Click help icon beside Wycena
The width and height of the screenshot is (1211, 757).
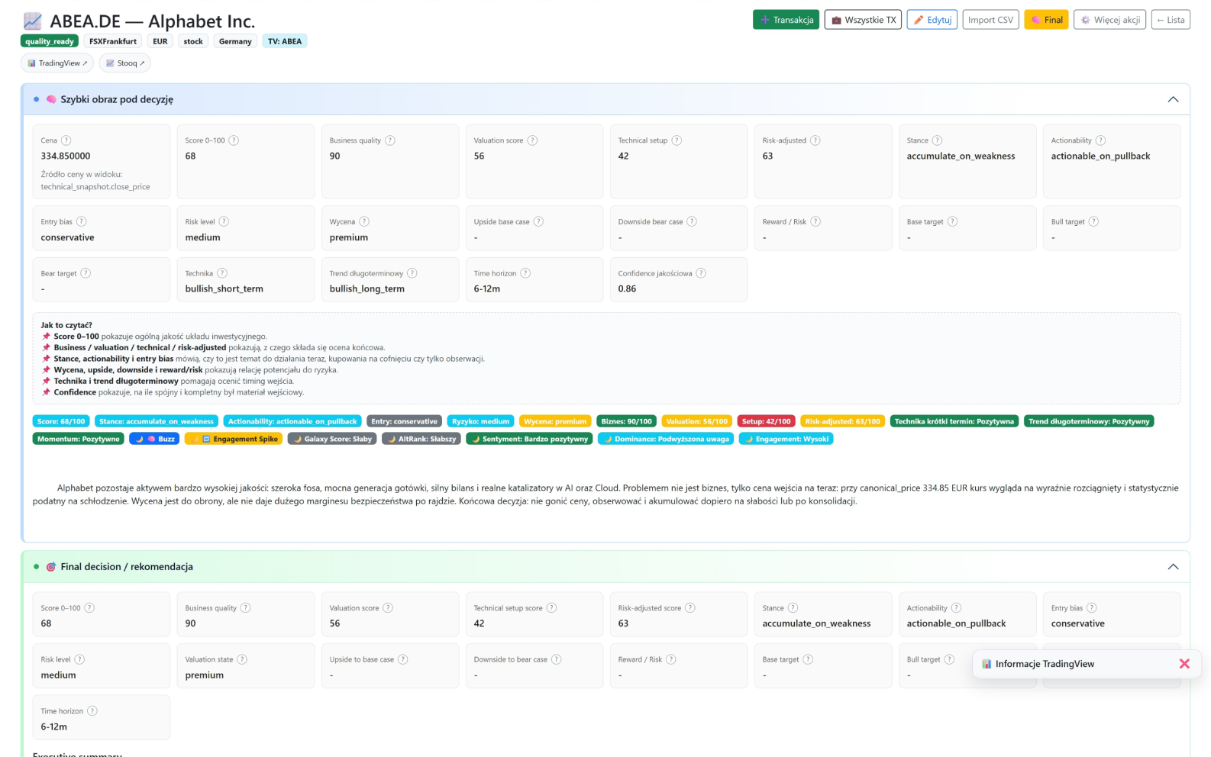pyautogui.click(x=364, y=221)
